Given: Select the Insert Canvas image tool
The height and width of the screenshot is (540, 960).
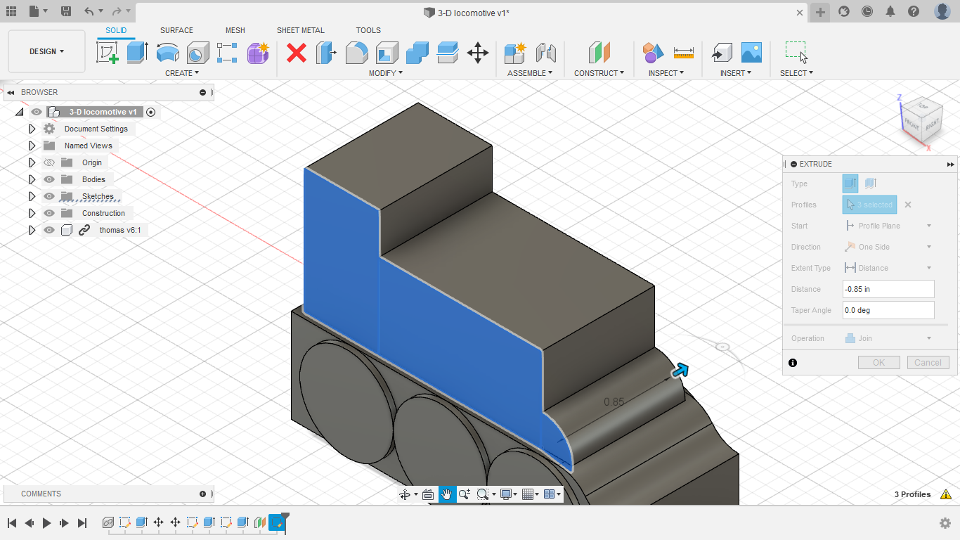Looking at the screenshot, I should [751, 53].
